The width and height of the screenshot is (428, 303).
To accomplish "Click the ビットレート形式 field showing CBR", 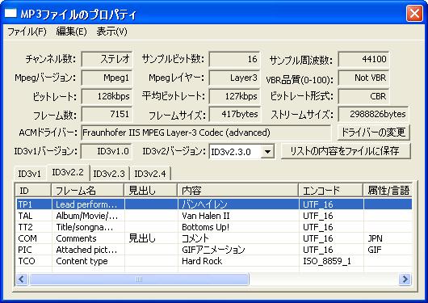I will tap(363, 96).
